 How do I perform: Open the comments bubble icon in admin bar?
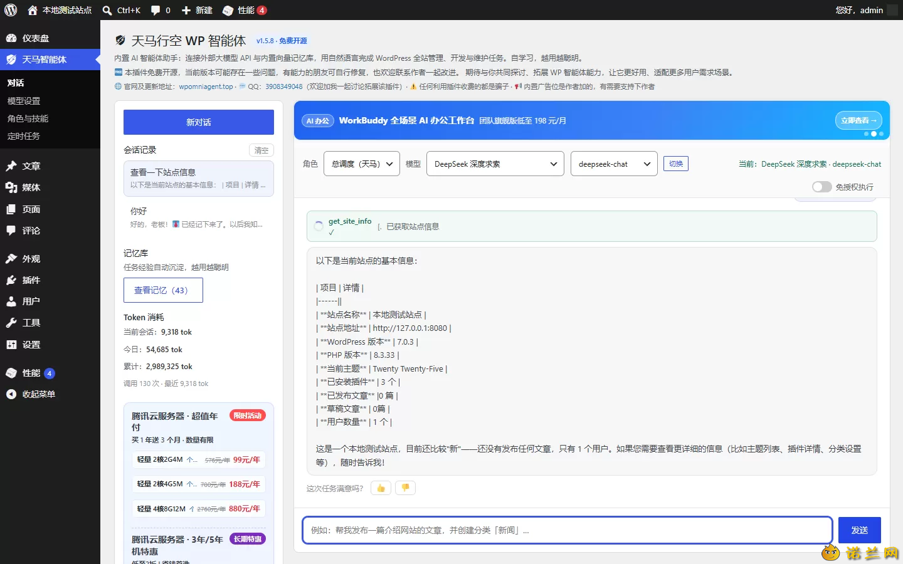click(x=156, y=11)
